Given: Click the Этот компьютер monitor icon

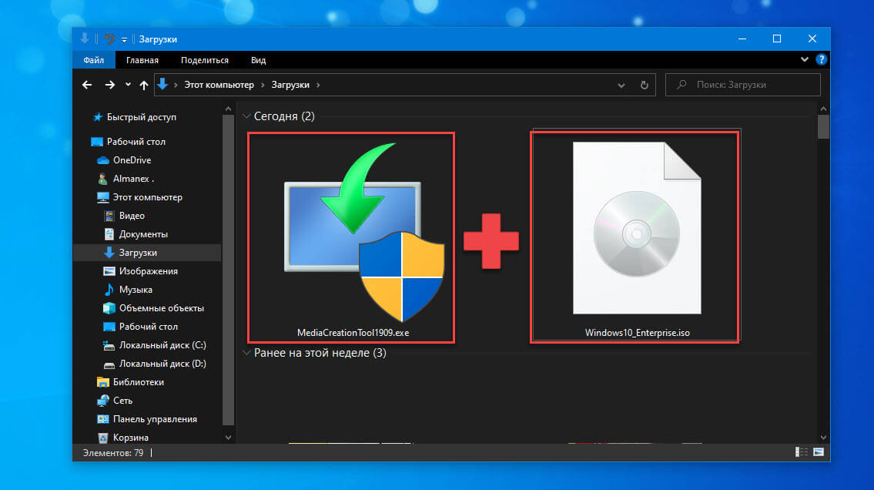Looking at the screenshot, I should pyautogui.click(x=103, y=197).
